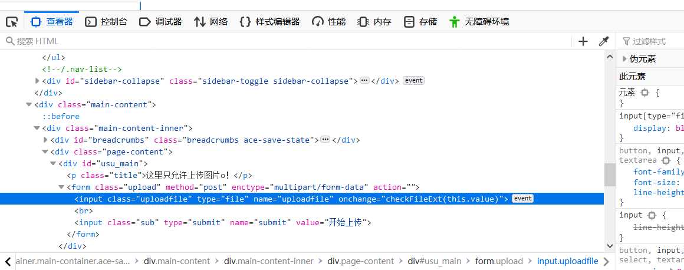Viewport: 684px width, 270px height.
Task: Select the p class title node
Action: pyautogui.click(x=302, y=175)
